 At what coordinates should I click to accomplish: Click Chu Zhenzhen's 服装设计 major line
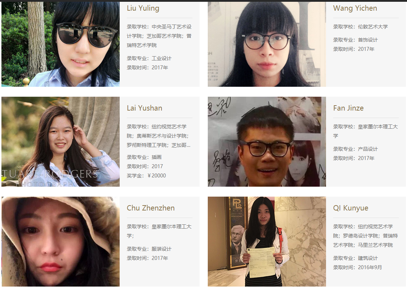[x=149, y=249]
